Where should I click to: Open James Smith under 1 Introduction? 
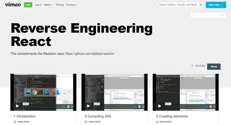pyautogui.click(x=23, y=122)
